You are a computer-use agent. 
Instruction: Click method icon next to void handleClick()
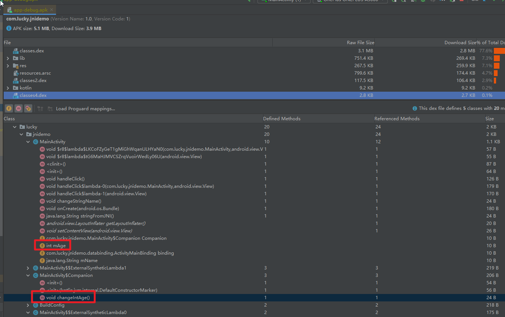pos(42,179)
